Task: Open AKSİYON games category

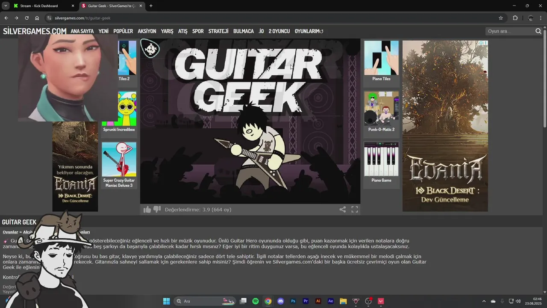Action: pos(147,31)
